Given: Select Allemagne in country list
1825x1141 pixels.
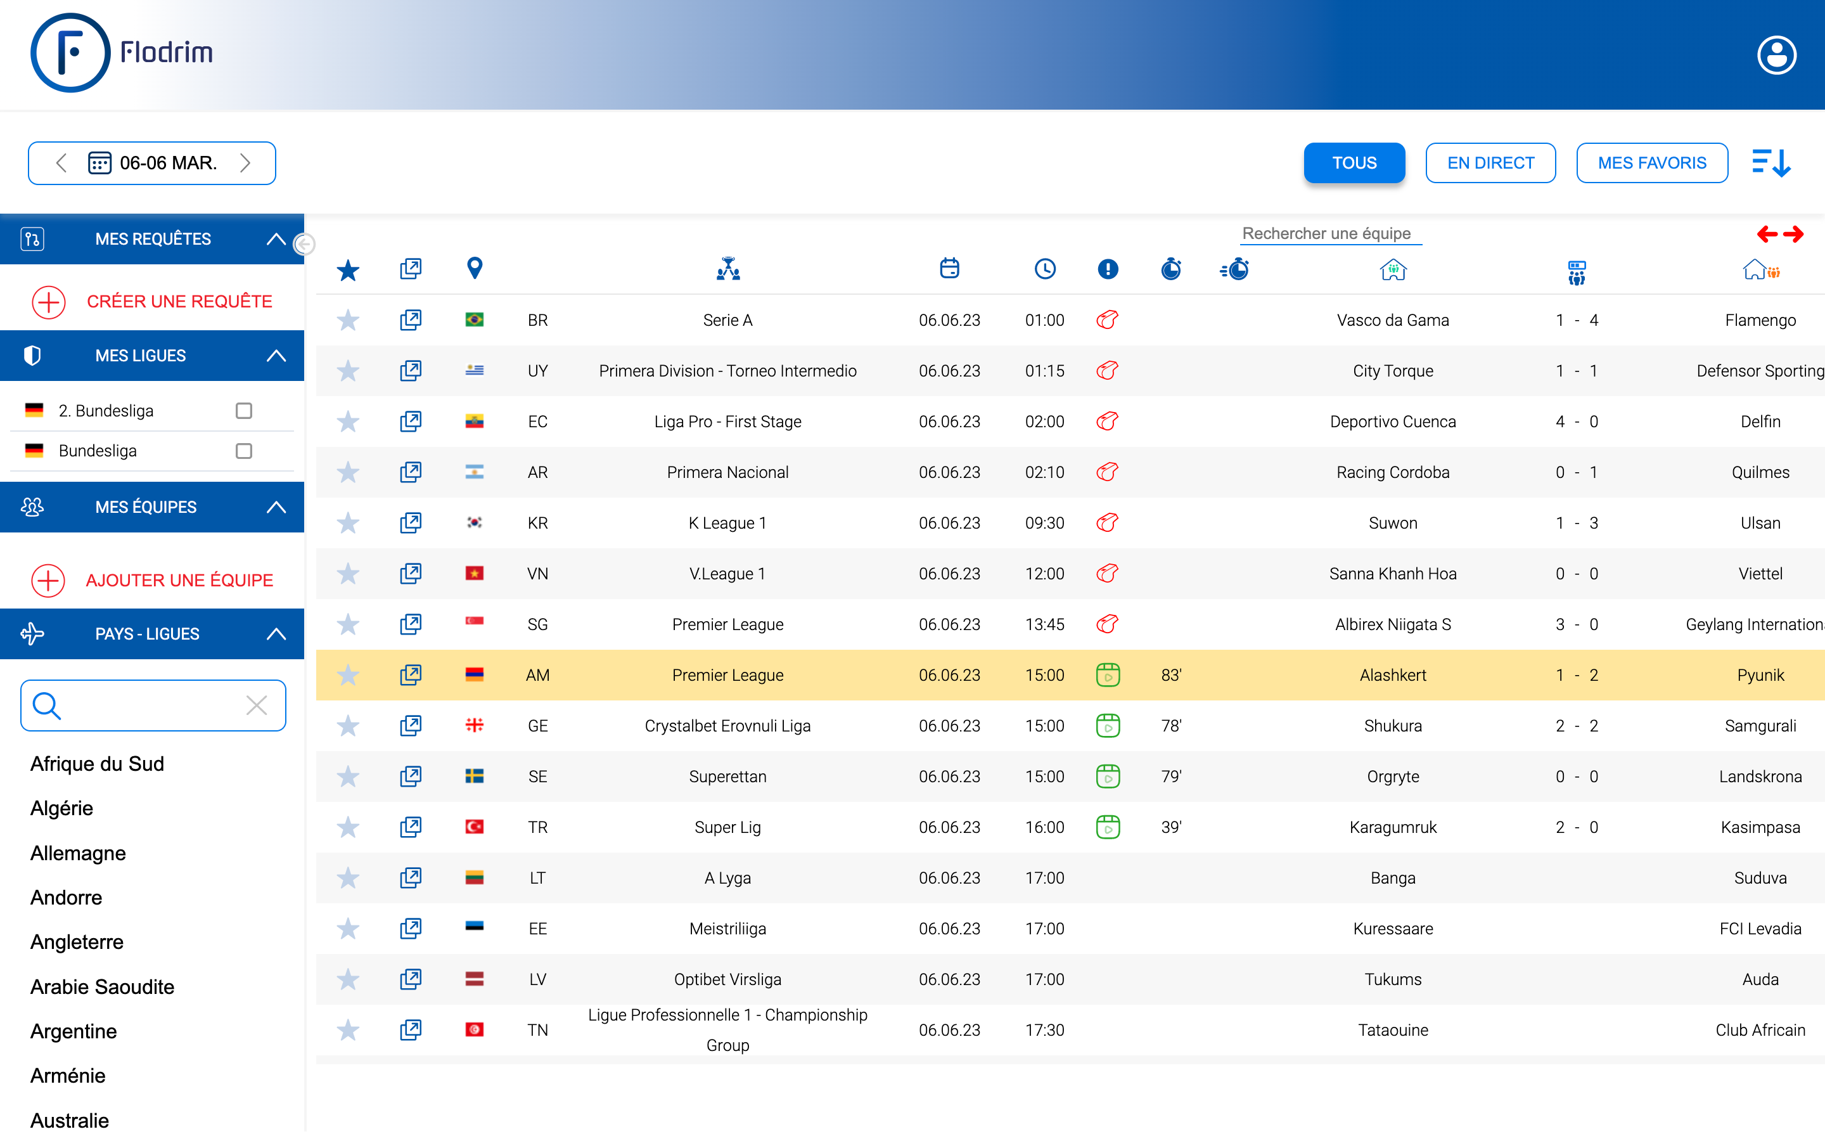Looking at the screenshot, I should click(79, 853).
